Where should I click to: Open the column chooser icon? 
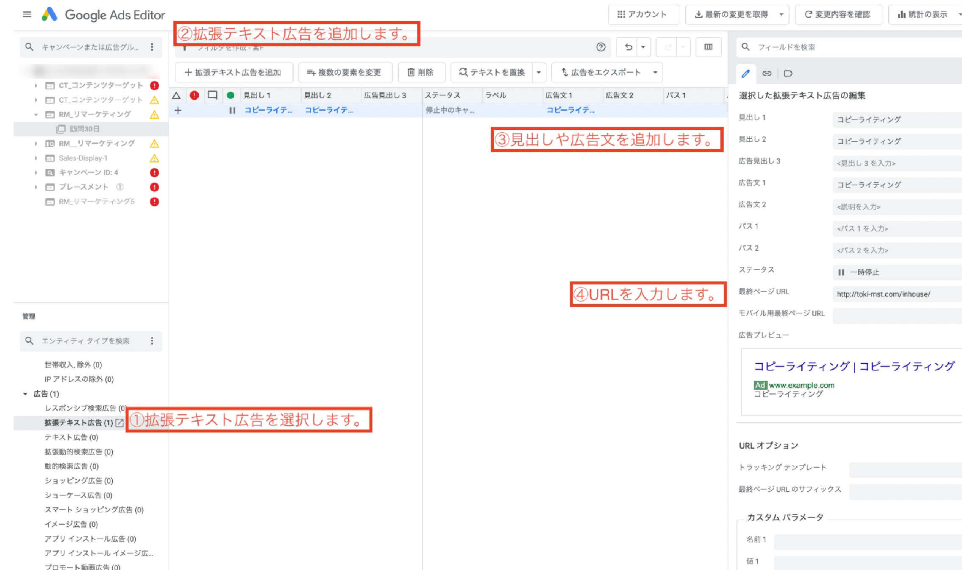tap(708, 47)
